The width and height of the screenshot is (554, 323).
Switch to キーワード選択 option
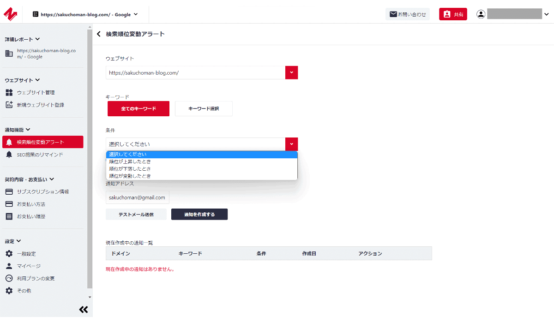[x=204, y=109]
